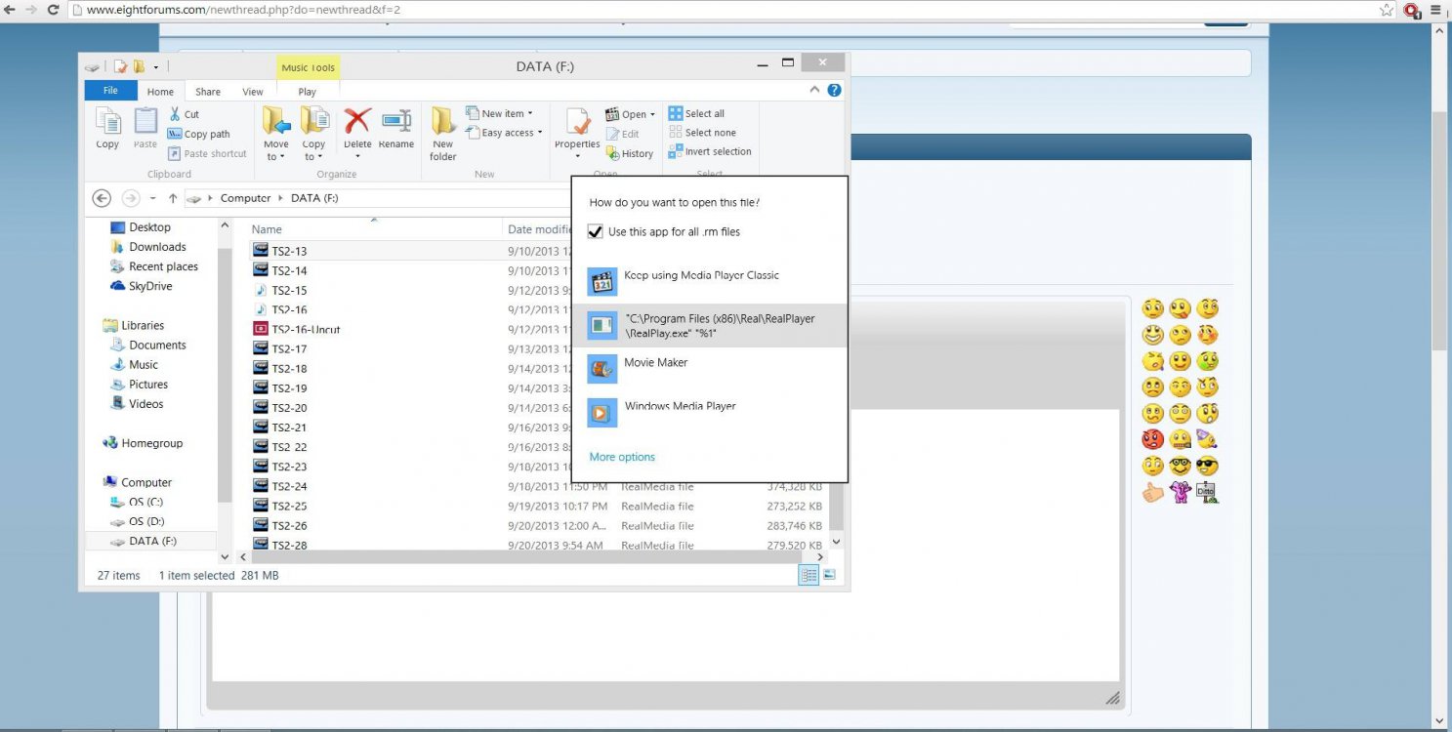Open the File menu tab
This screenshot has width=1452, height=732.
click(110, 91)
